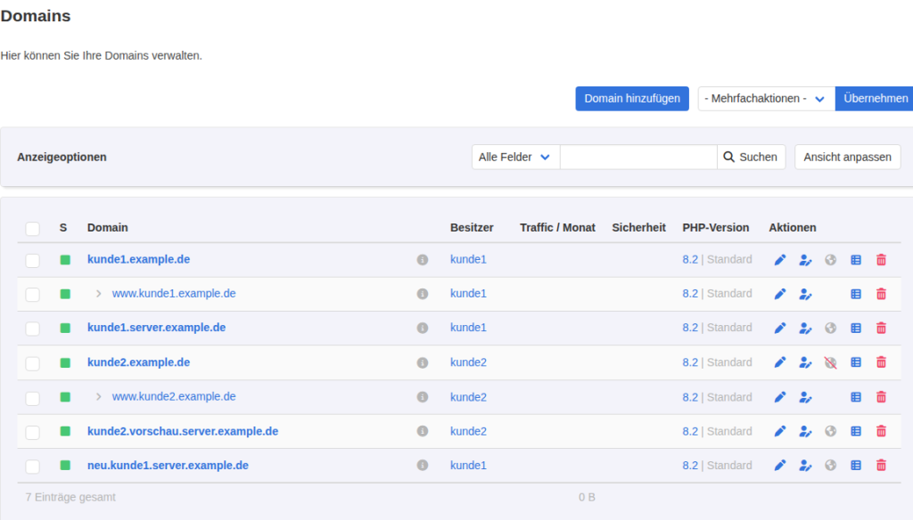
Task: Click the globe icon for kunde1.example.de
Action: click(x=830, y=260)
